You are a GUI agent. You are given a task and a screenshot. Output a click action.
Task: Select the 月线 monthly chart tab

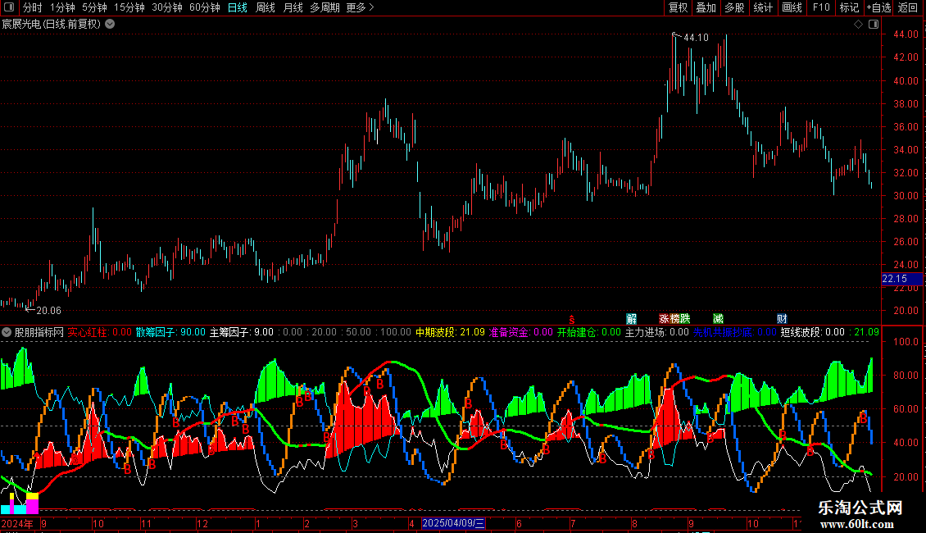point(293,7)
